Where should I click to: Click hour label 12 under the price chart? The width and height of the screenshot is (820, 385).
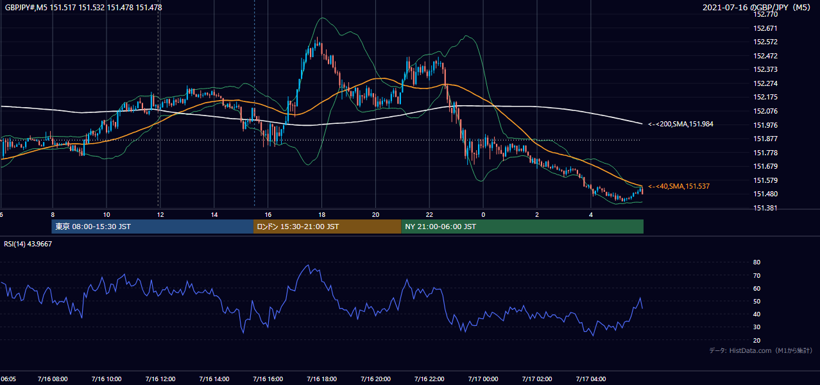[160, 214]
